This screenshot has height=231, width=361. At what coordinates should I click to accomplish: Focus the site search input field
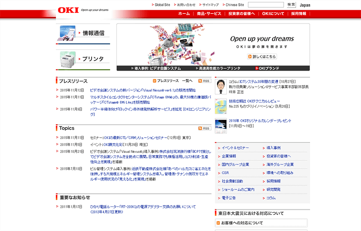(266, 5)
